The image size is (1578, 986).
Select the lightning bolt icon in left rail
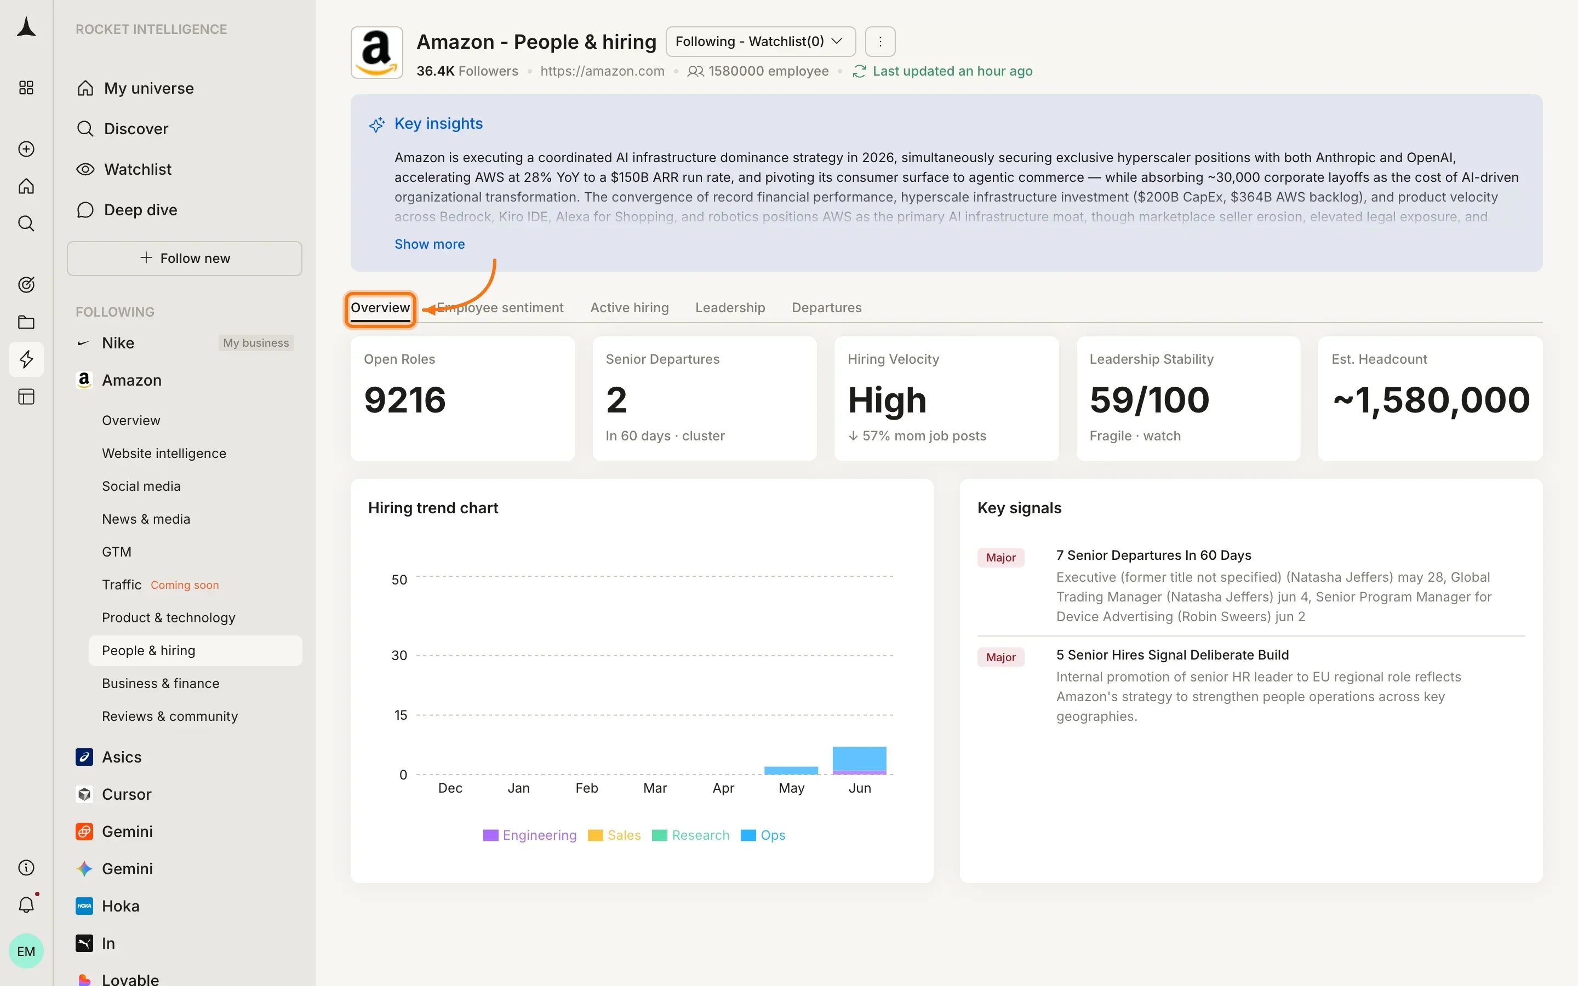[26, 359]
